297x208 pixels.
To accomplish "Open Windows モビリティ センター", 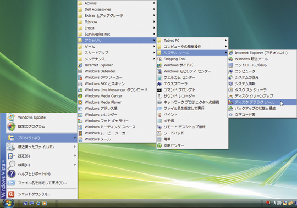I will click(193, 71).
